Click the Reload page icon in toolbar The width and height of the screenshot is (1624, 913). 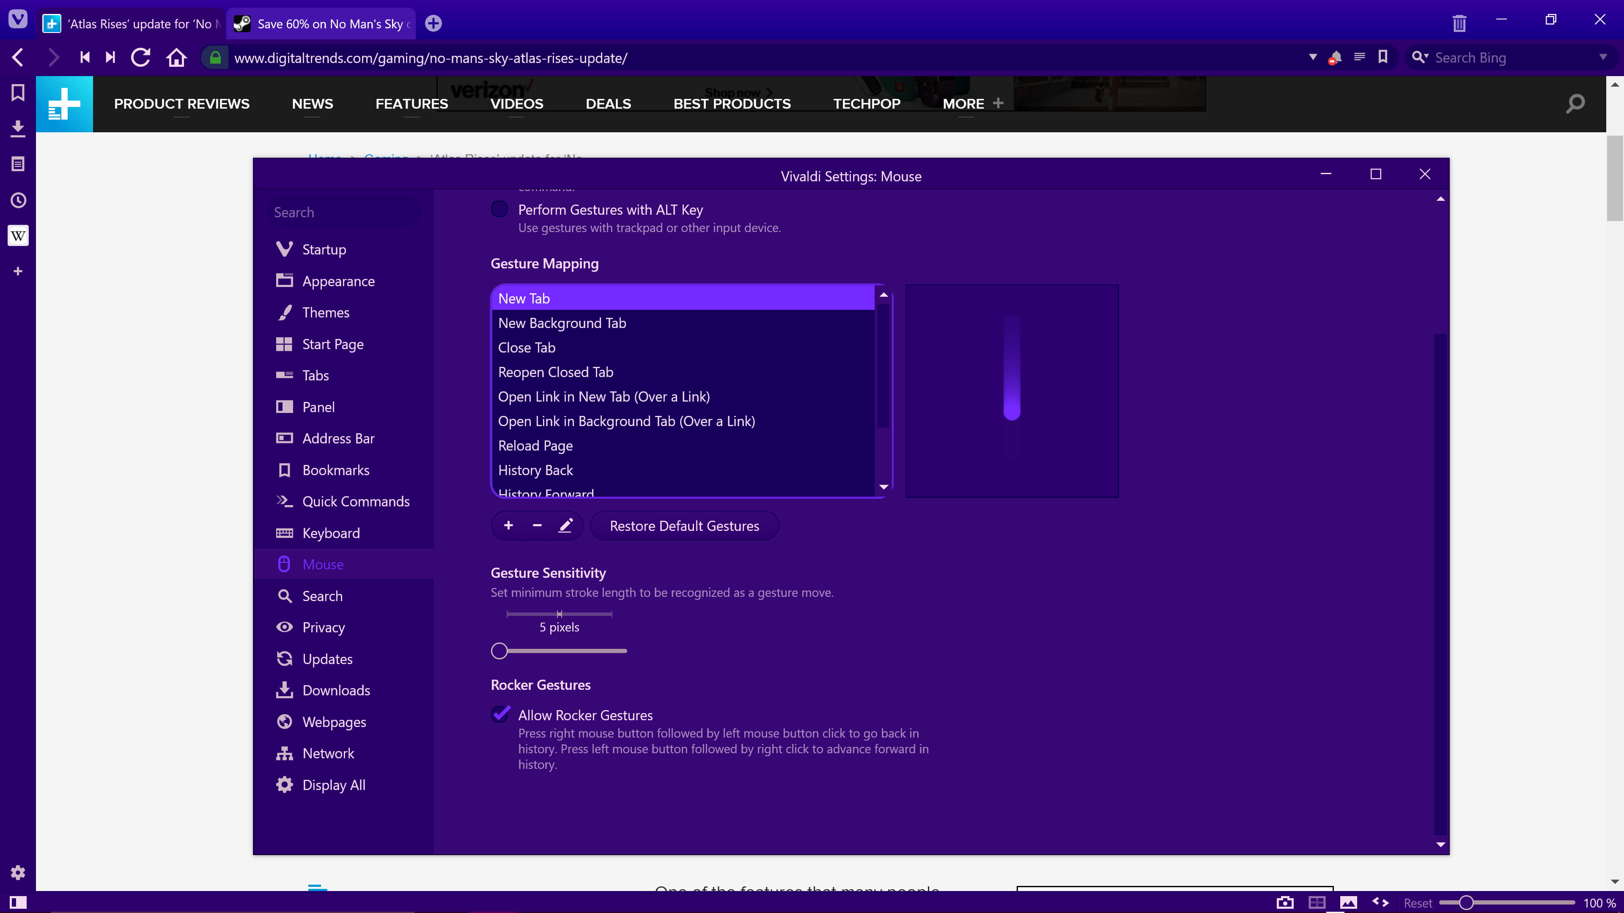[140, 58]
